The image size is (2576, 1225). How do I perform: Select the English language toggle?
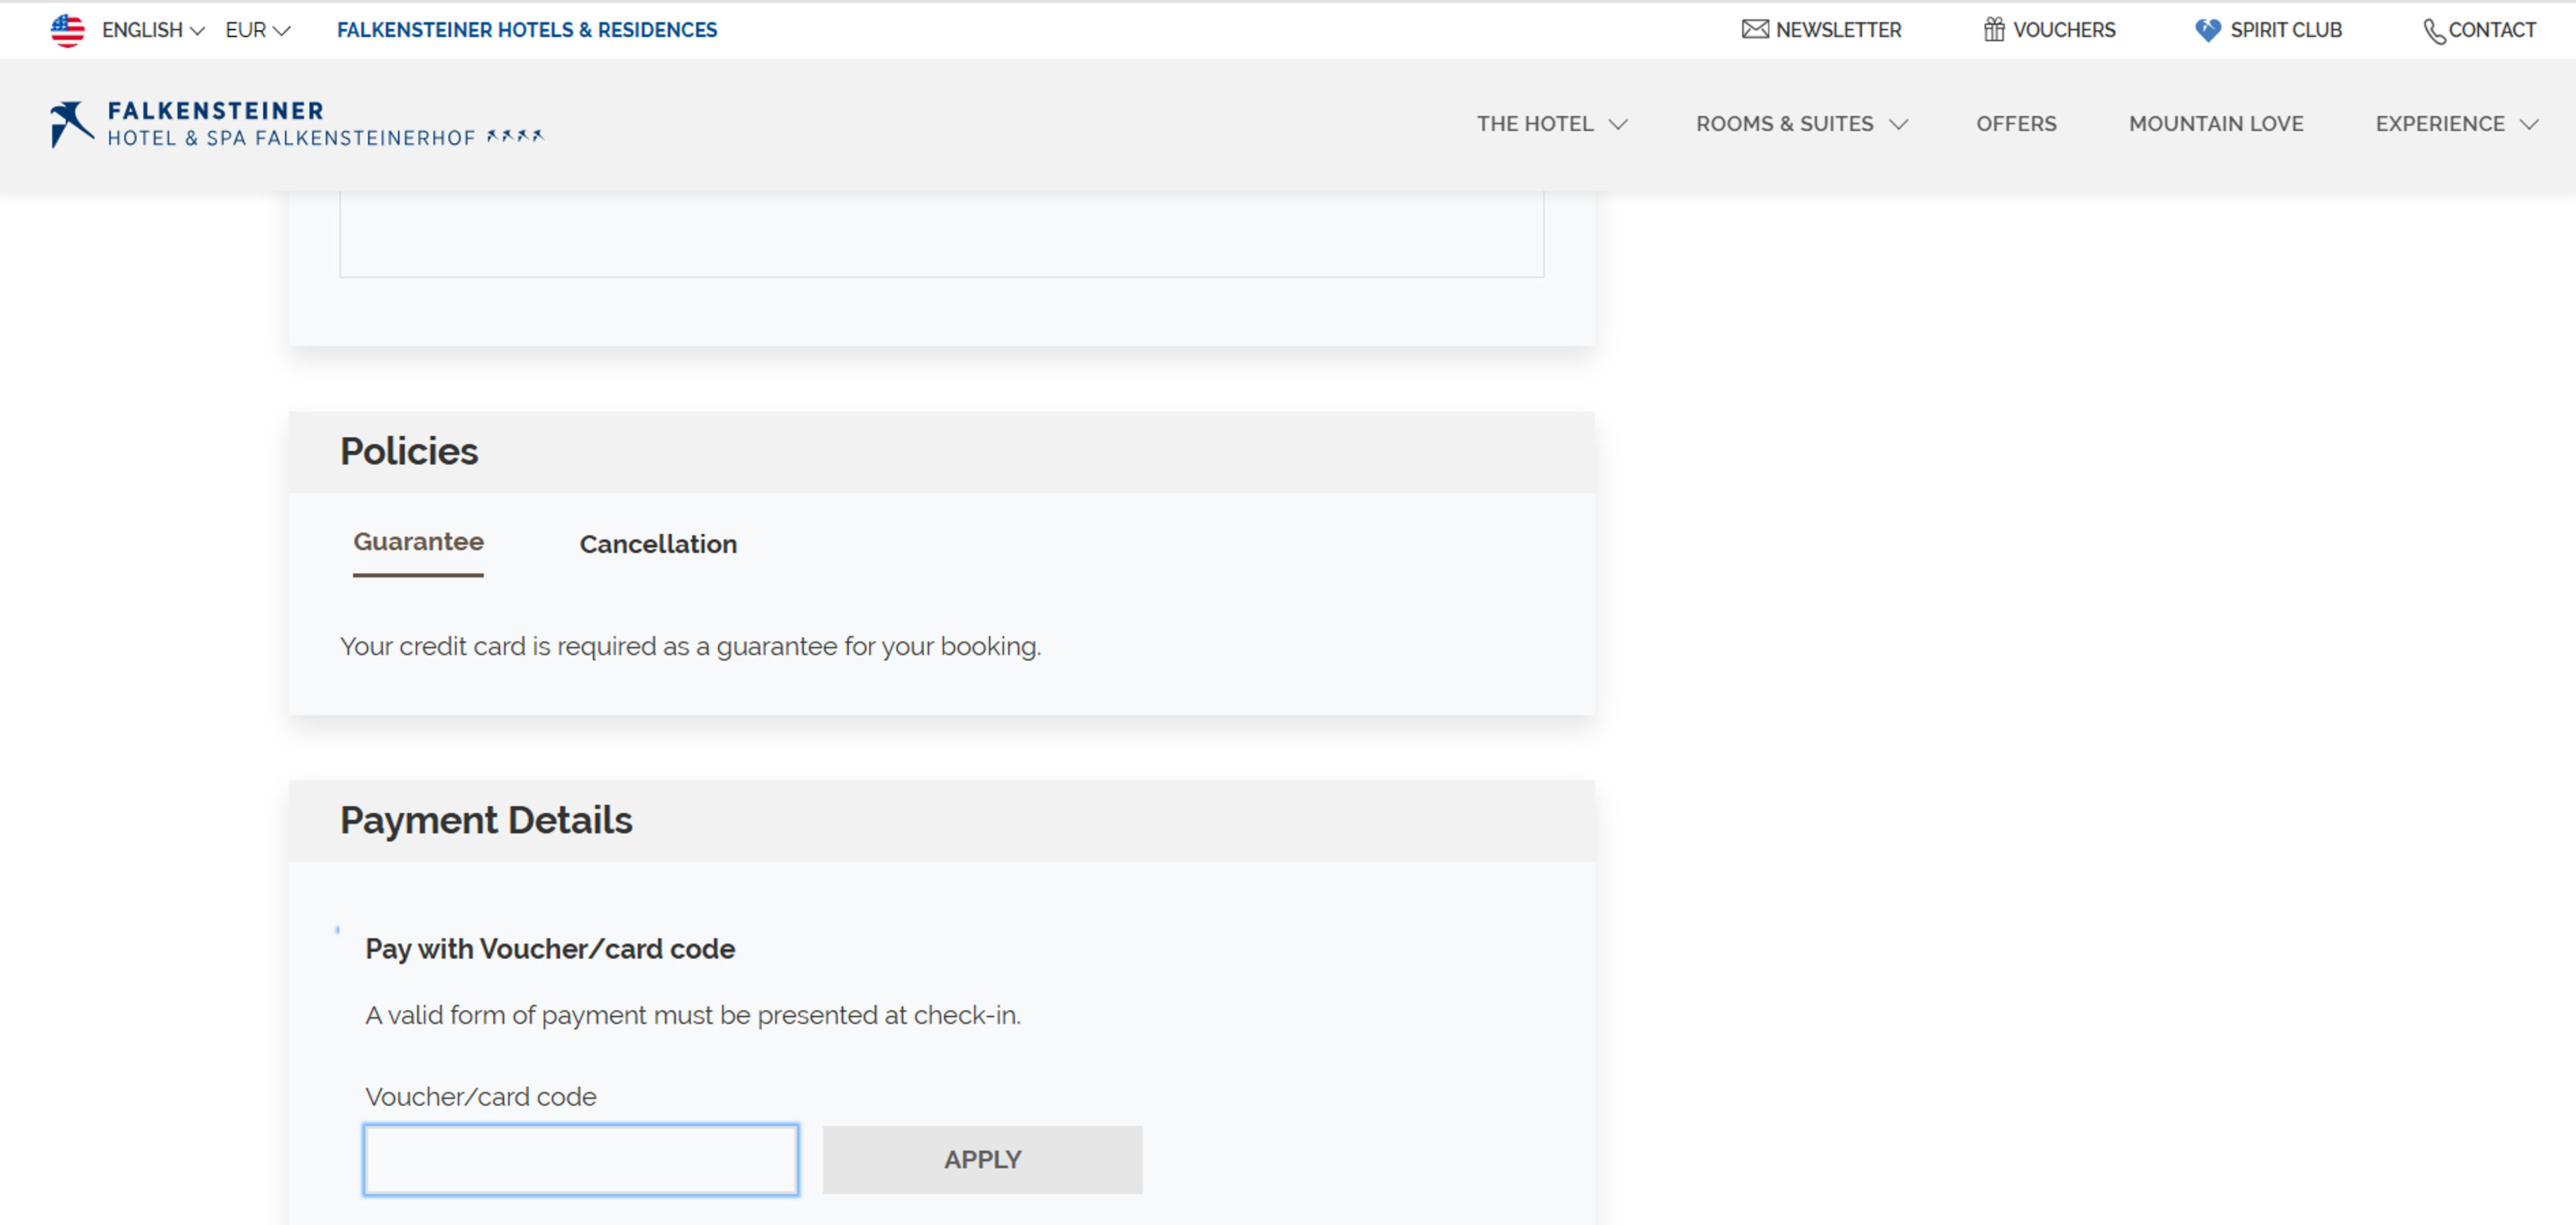148,28
